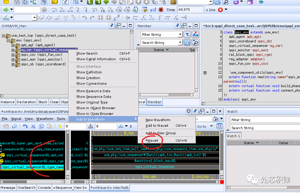Screen dimensions: 300x193
Task: Click the undo arrow in nWave toolbar
Action: pos(25,126)
